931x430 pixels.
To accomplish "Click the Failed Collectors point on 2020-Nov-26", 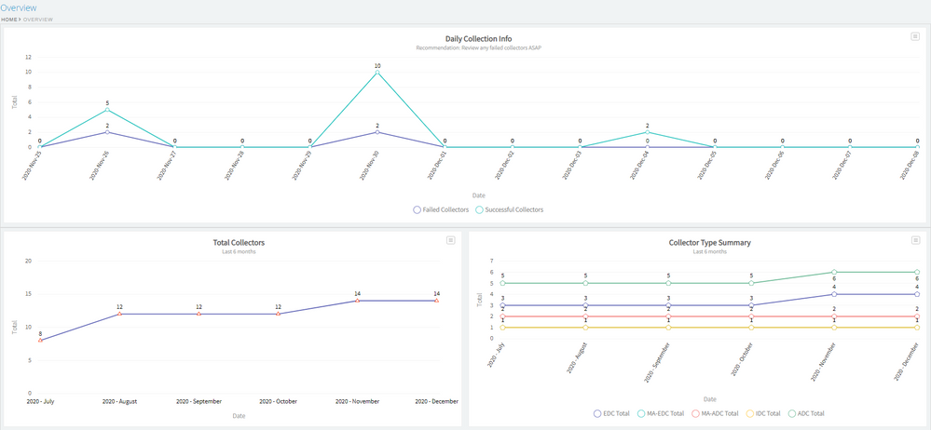I will [x=107, y=132].
